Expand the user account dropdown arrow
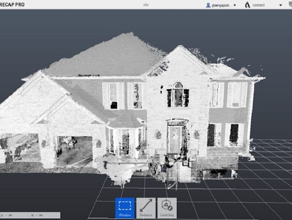This screenshot has width=292, height=220. pyautogui.click(x=234, y=6)
